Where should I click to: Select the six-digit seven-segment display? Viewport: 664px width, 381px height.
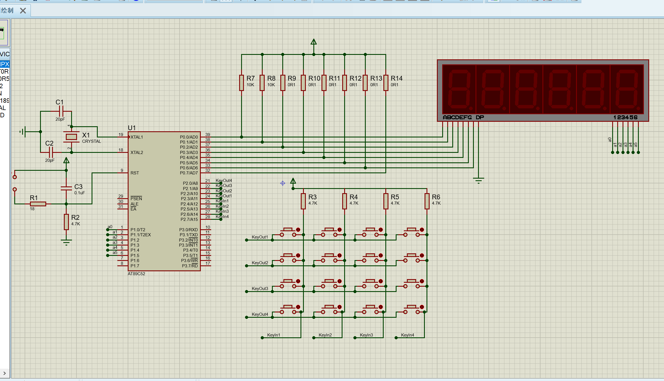543,90
